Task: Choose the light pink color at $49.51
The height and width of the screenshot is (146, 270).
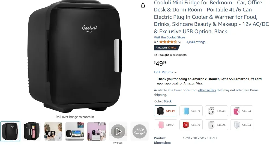Action: coord(166,125)
